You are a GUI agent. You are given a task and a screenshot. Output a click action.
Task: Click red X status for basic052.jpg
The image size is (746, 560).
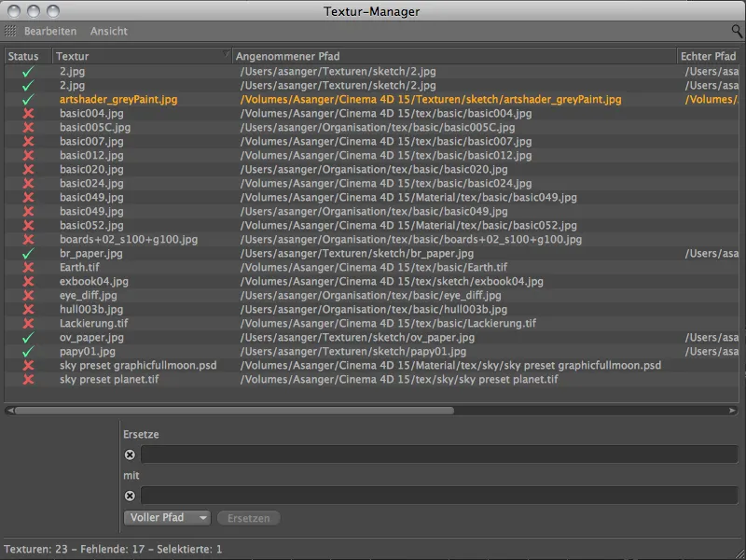click(29, 225)
